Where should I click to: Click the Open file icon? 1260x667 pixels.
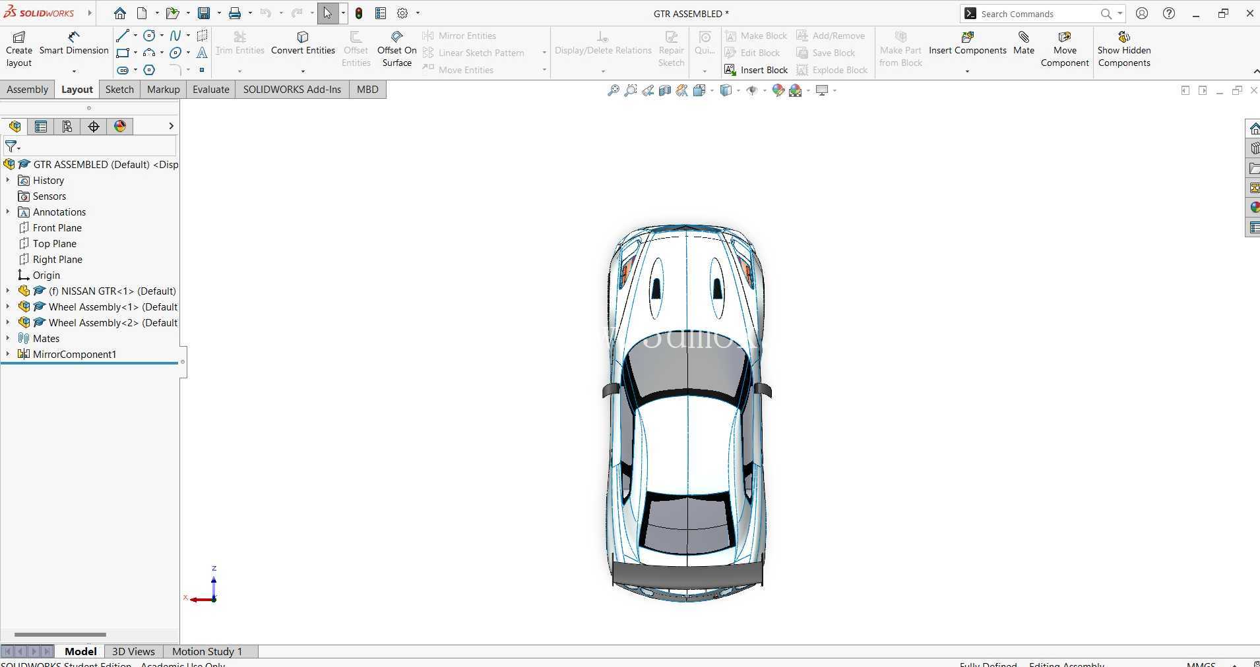pyautogui.click(x=172, y=13)
